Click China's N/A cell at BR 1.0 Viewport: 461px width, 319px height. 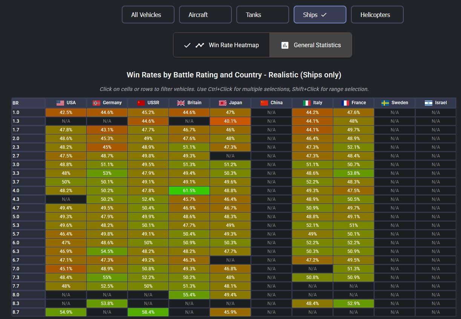pyautogui.click(x=271, y=112)
